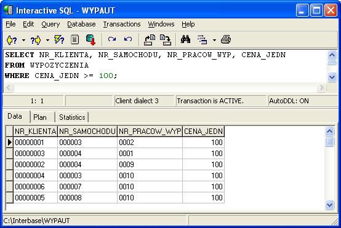This screenshot has height=228, width=341.
Task: Click the NR_SAMOCHODU column header
Action: click(x=87, y=132)
